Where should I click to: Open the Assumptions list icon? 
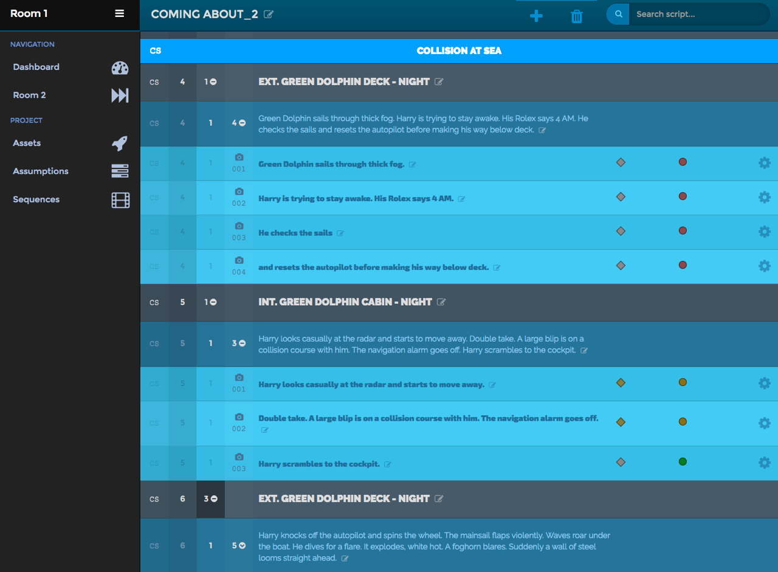(x=120, y=171)
